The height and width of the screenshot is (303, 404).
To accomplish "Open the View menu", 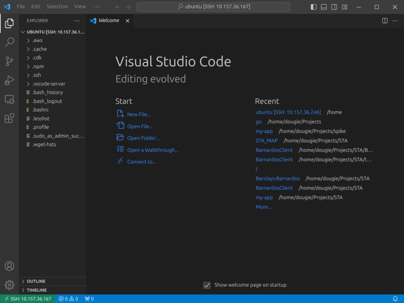I will coord(80,6).
